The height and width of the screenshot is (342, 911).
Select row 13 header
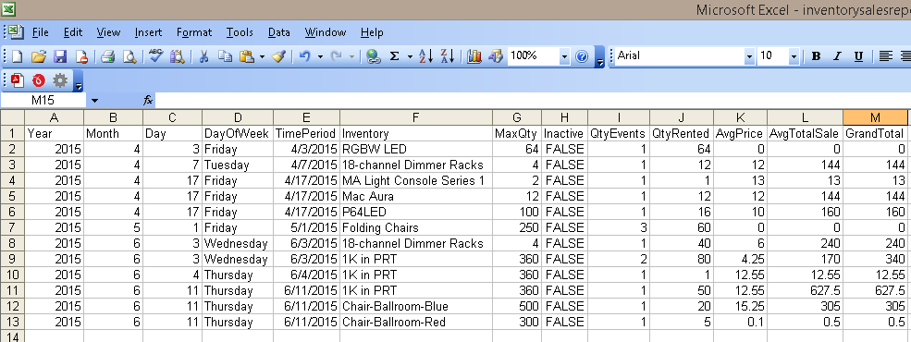pos(12,322)
